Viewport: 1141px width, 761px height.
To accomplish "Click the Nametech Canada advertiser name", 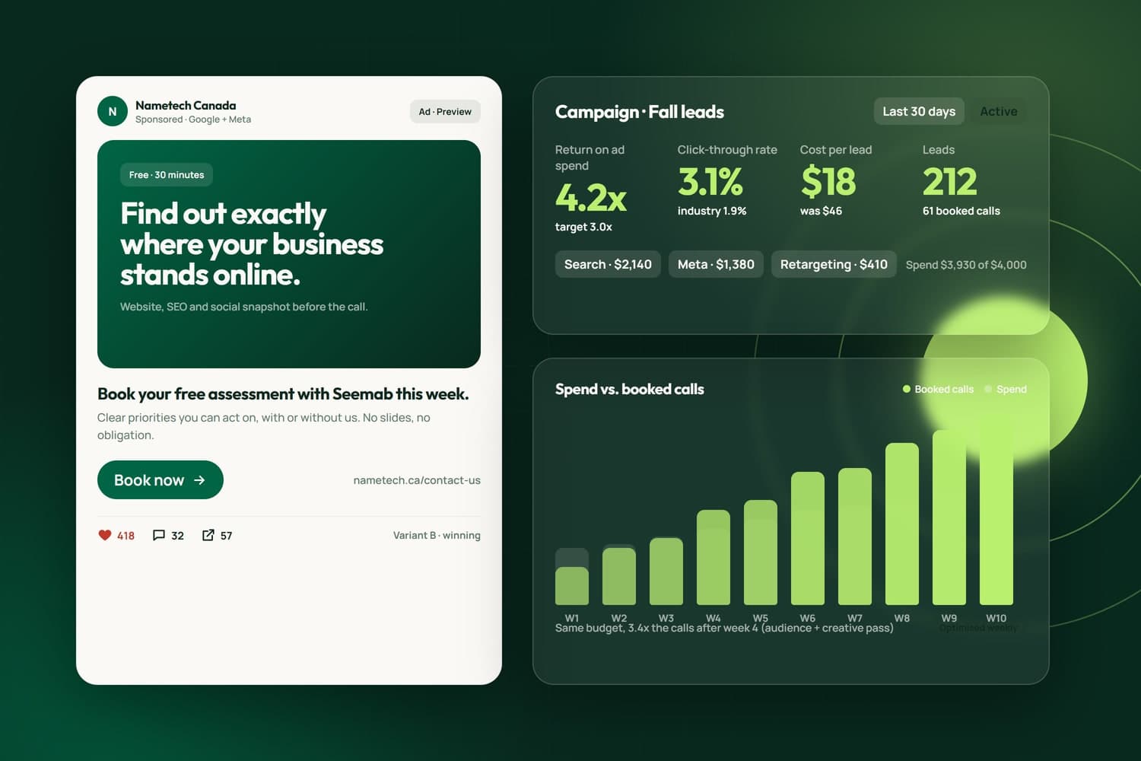I will [186, 105].
